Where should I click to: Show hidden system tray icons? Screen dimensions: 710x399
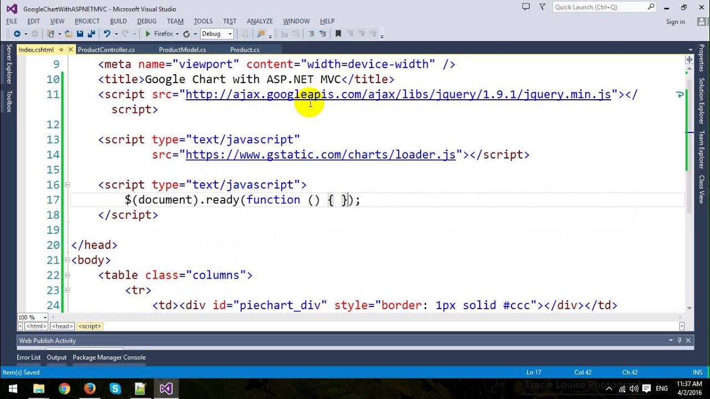point(608,388)
